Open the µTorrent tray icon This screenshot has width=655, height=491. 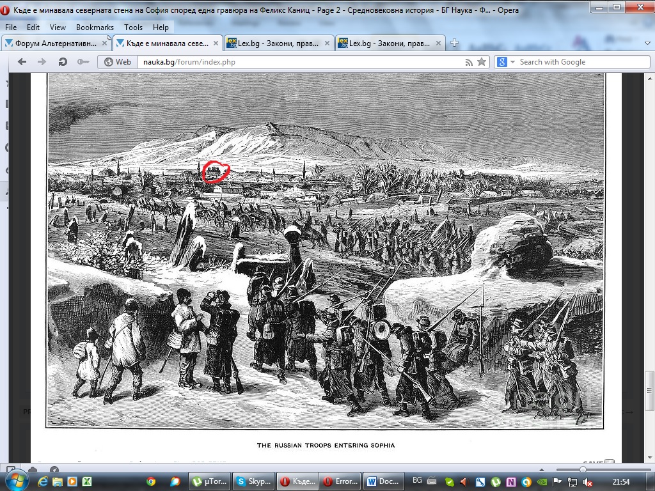[x=496, y=482]
